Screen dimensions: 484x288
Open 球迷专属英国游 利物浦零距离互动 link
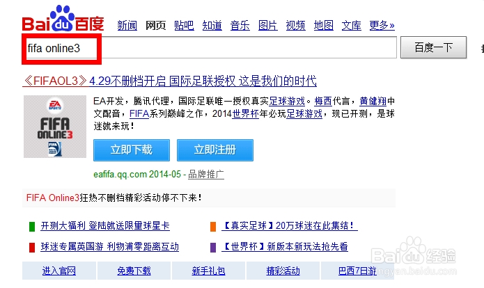point(109,247)
